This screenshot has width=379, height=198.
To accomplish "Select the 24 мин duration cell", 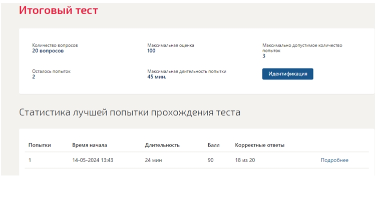I will pos(154,160).
